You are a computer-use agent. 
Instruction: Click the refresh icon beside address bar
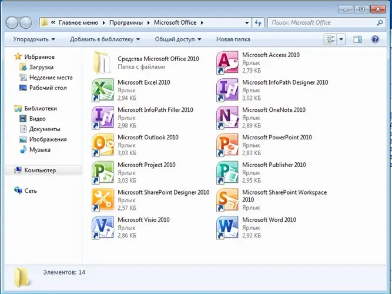pos(258,23)
